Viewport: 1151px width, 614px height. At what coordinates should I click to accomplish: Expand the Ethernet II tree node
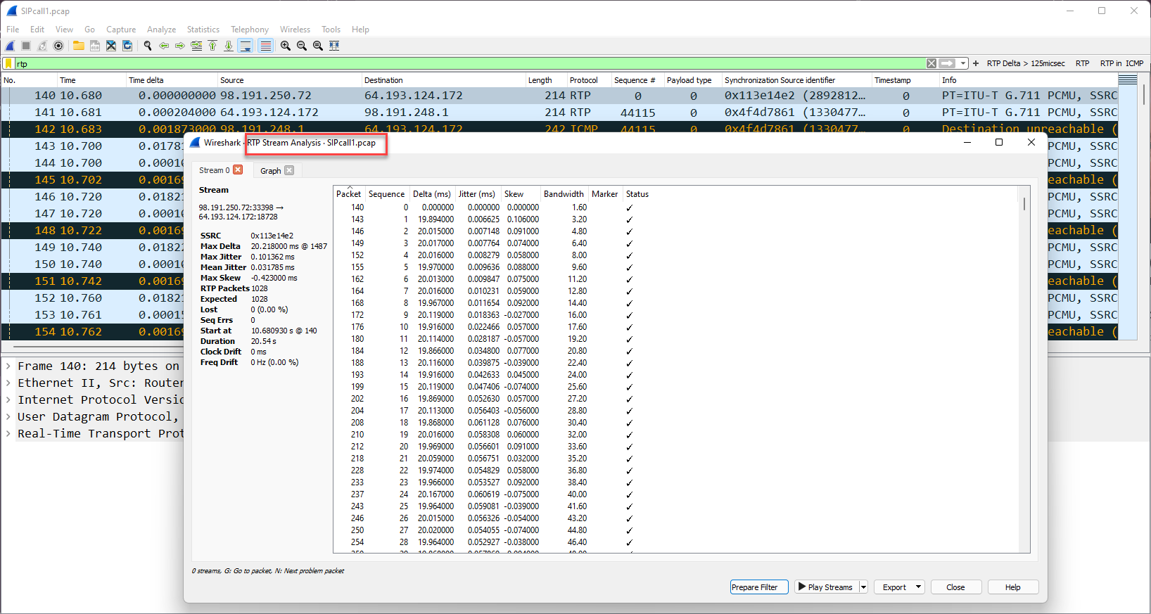(8, 383)
